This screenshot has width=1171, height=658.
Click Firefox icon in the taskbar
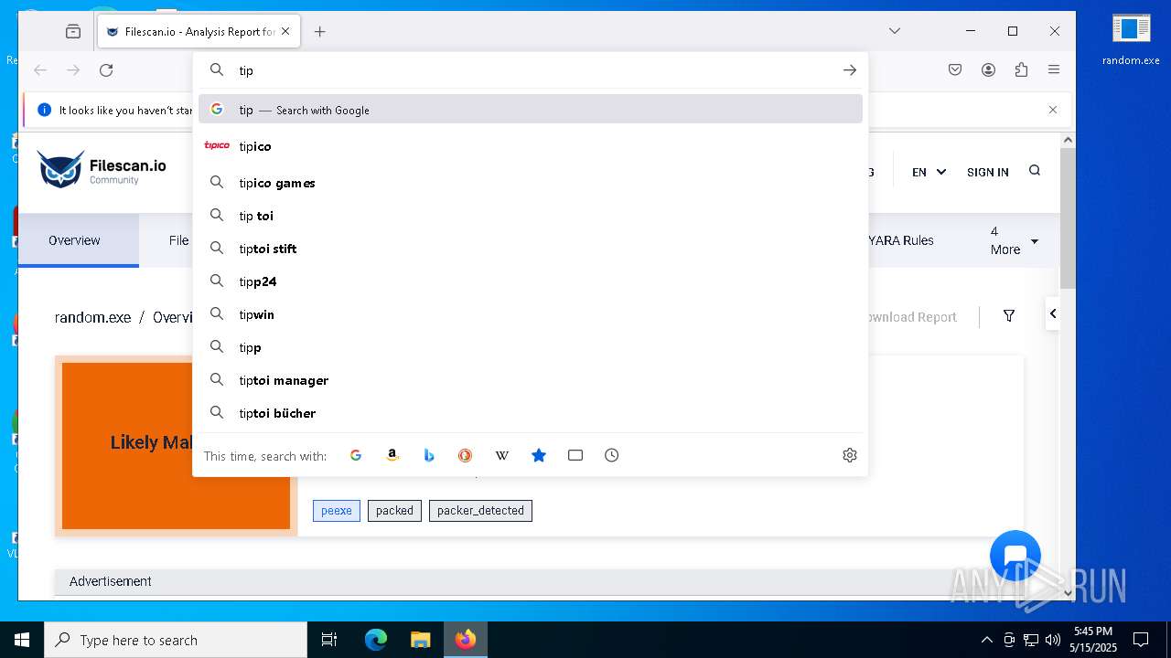[465, 640]
